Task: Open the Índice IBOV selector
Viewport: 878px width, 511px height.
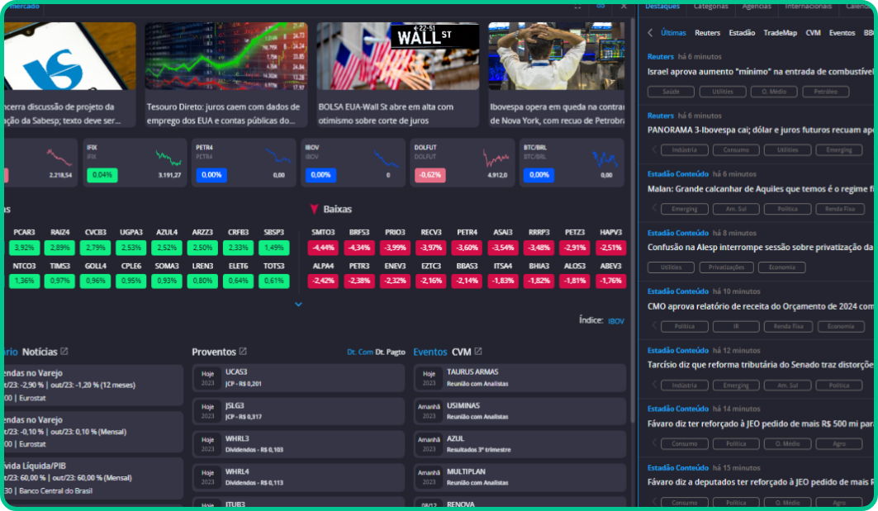Action: 616,320
